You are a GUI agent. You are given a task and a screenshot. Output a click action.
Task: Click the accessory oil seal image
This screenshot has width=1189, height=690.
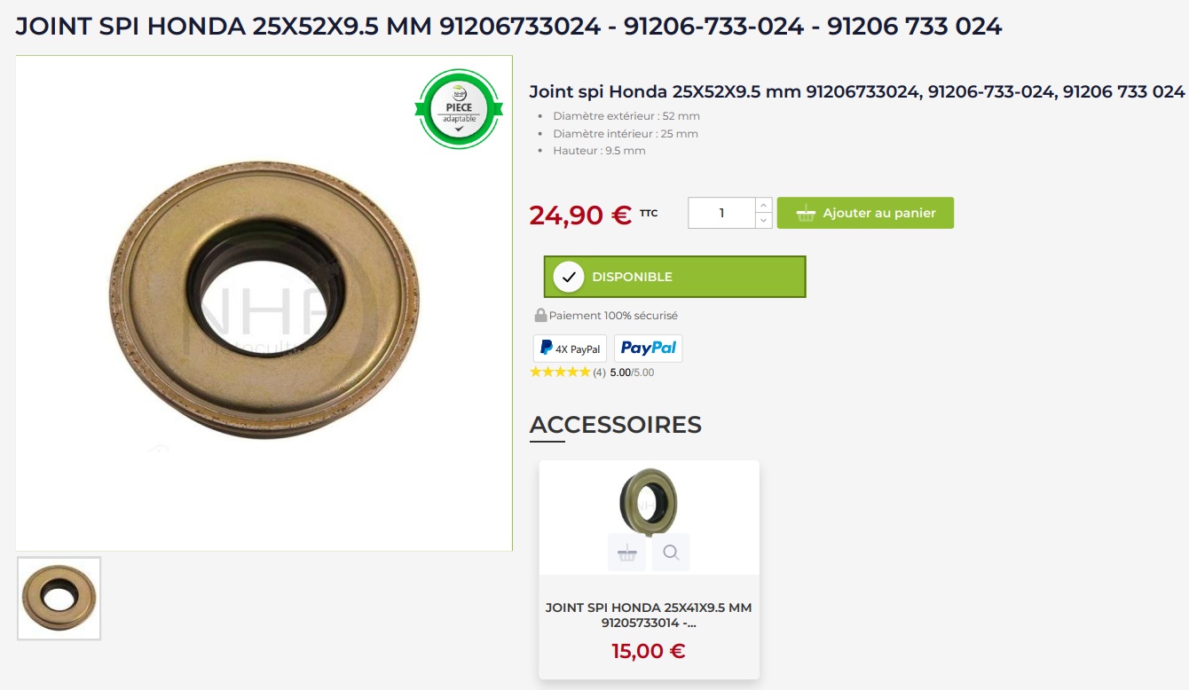(649, 501)
